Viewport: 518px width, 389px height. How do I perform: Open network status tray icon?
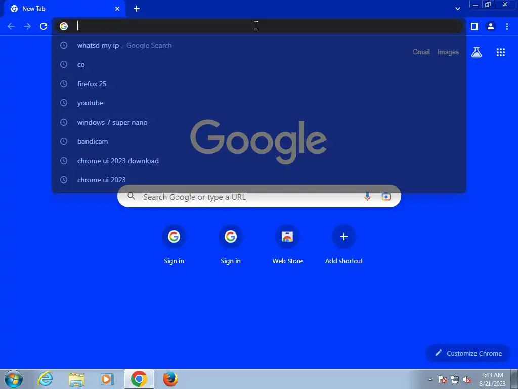click(455, 379)
